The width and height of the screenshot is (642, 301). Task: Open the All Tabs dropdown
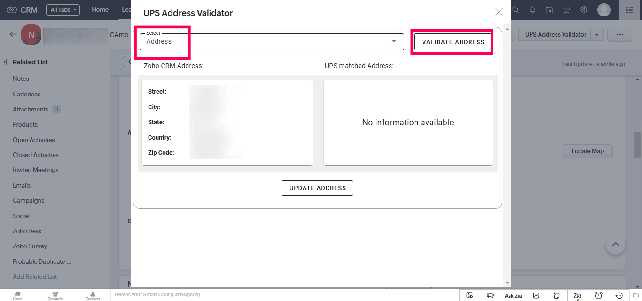click(63, 10)
